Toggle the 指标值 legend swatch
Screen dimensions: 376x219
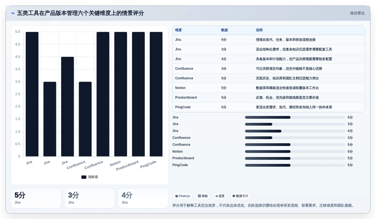(x=84, y=177)
